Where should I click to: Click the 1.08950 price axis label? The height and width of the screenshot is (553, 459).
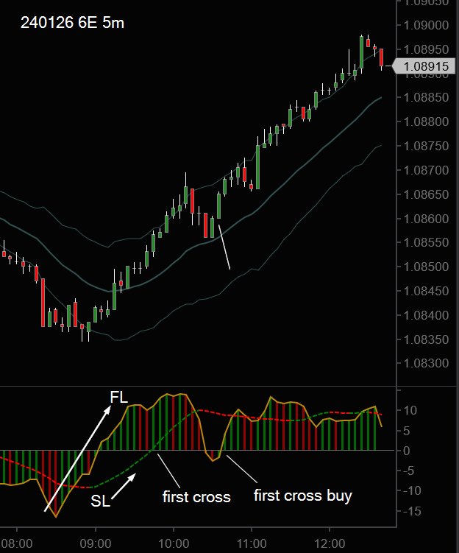[426, 49]
